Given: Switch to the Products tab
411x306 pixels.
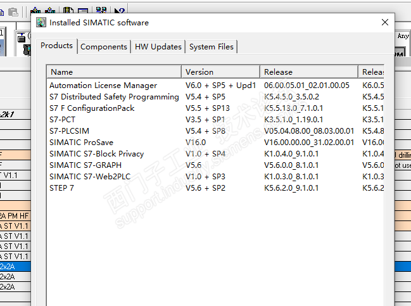Looking at the screenshot, I should click(56, 46).
